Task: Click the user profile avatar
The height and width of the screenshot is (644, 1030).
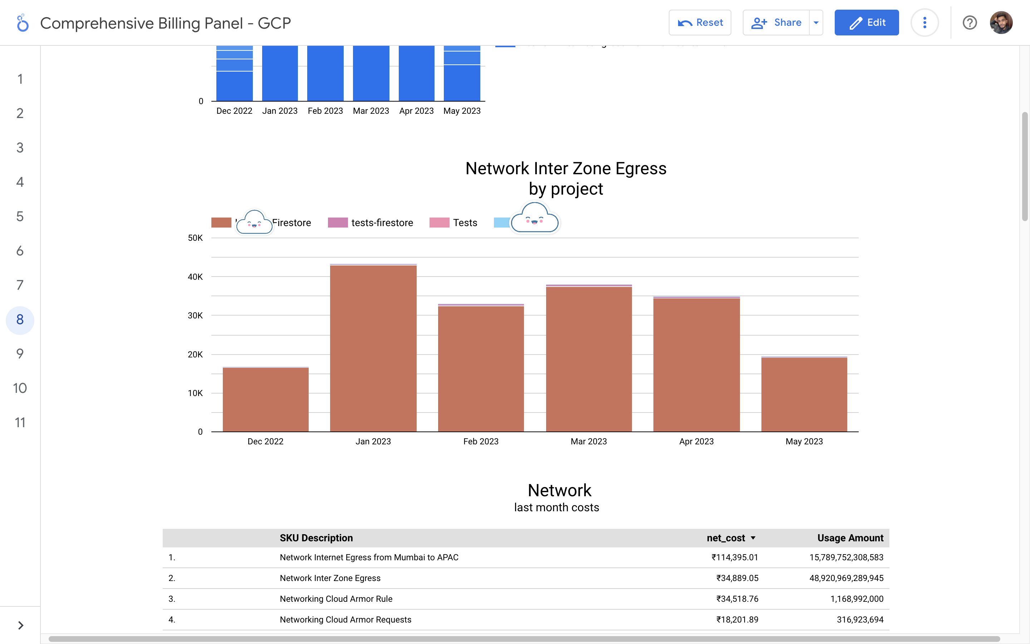Action: pyautogui.click(x=1001, y=23)
